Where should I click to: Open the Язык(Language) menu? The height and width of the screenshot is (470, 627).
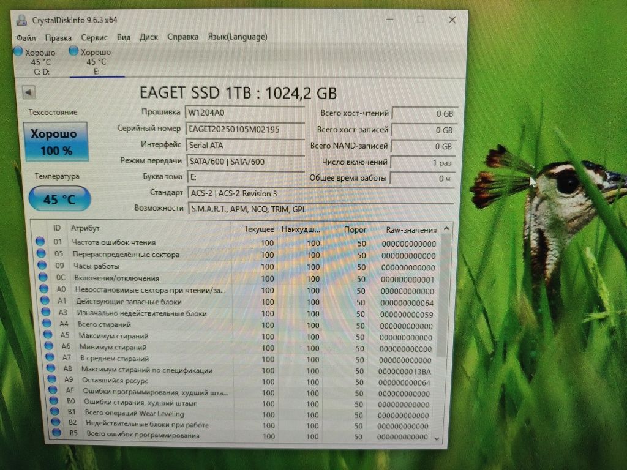click(238, 37)
